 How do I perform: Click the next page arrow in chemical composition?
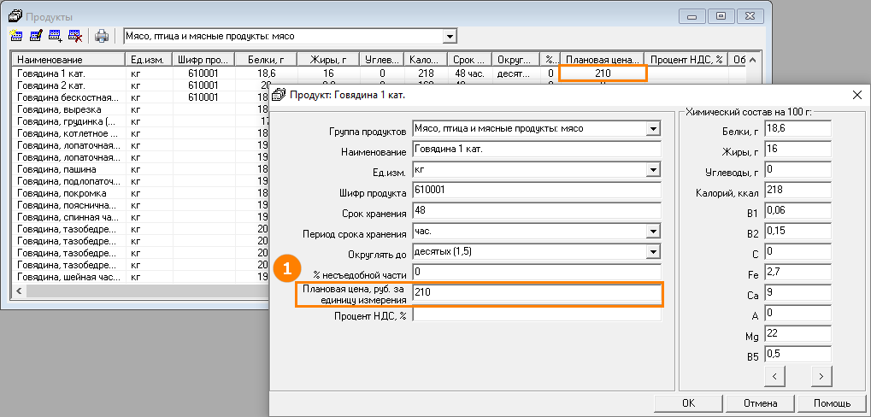click(821, 375)
